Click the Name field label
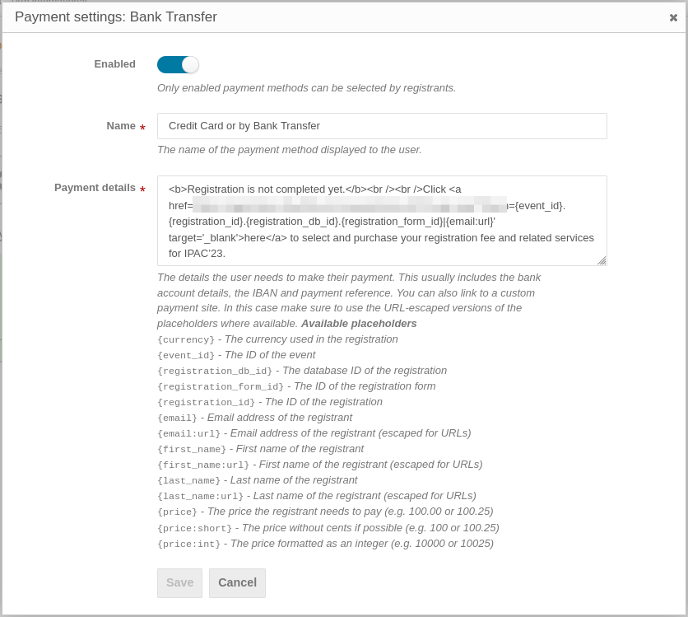 pyautogui.click(x=121, y=126)
